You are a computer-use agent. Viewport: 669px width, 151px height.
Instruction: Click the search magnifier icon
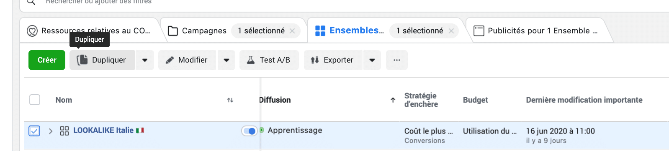31,2
